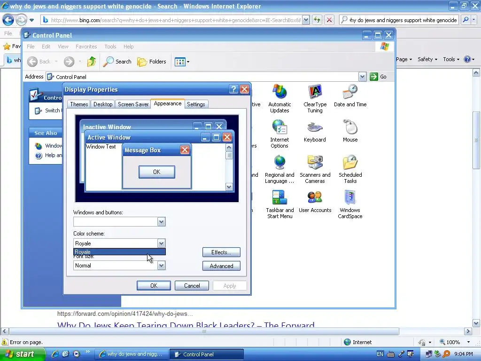Click the Up folder icon in Control Panel toolbar
This screenshot has width=481, height=361.
tap(92, 62)
